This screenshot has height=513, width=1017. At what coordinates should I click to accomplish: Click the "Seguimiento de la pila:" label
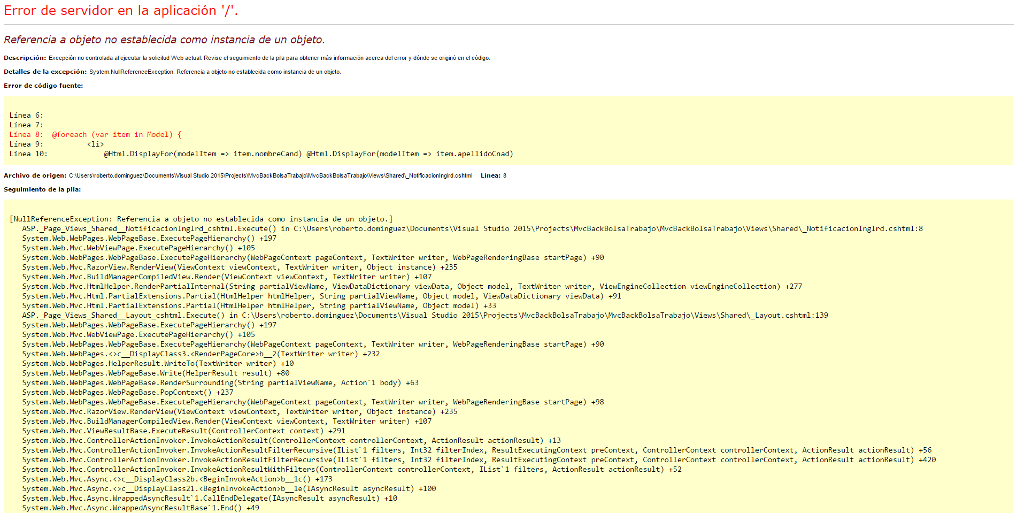pos(42,189)
